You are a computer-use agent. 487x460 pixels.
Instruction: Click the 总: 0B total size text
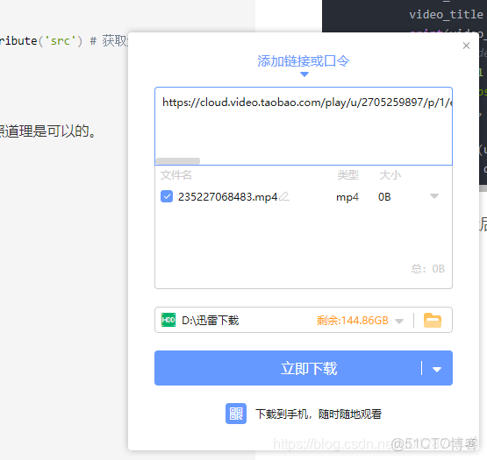click(x=428, y=269)
